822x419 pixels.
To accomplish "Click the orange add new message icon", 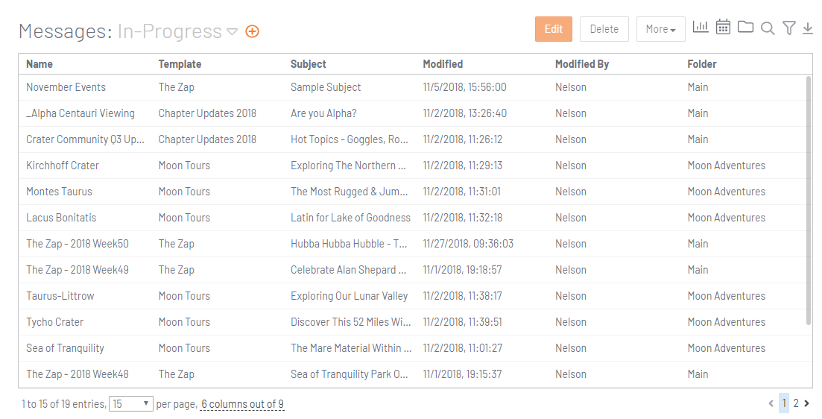I will tap(252, 31).
